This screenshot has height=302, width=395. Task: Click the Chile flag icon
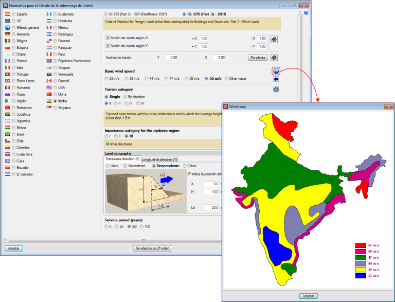[x=8, y=141]
